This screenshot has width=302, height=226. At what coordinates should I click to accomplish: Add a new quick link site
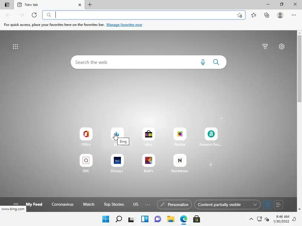click(211, 165)
